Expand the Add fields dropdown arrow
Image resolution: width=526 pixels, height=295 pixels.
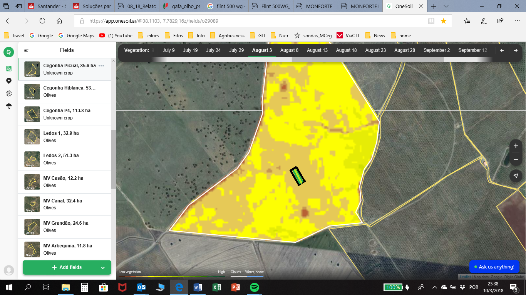103,268
